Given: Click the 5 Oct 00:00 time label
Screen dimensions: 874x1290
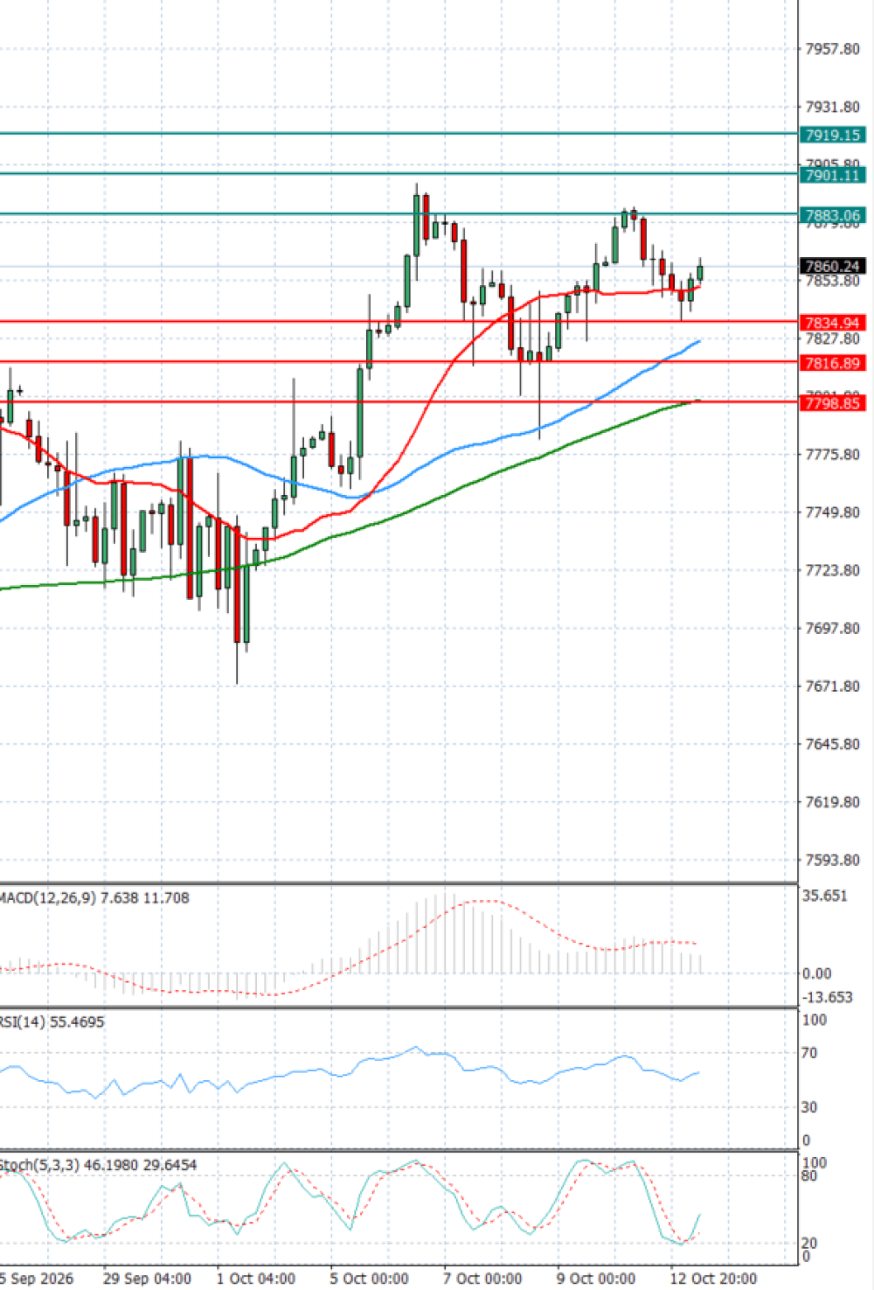Looking at the screenshot, I should tap(370, 1279).
